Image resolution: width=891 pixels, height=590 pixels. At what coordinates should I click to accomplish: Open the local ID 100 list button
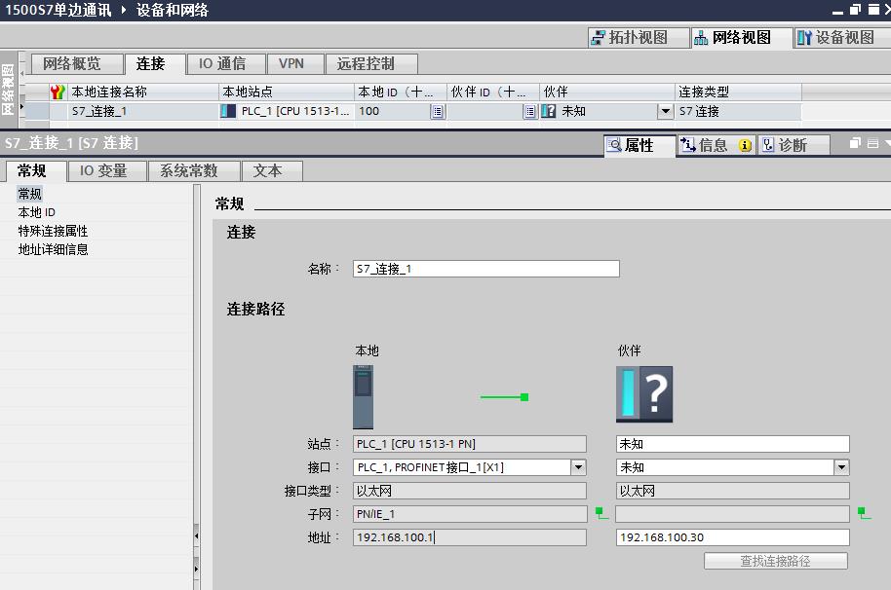438,112
